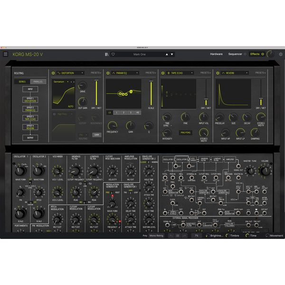Click VCO 1 Level knob
This screenshot has height=285, width=285.
point(57,171)
